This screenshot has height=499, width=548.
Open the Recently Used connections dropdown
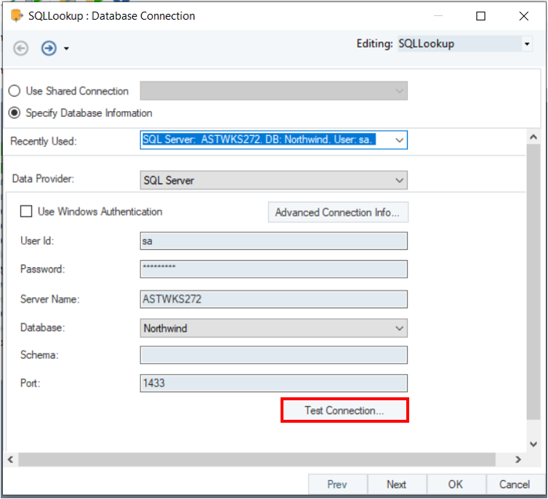398,139
